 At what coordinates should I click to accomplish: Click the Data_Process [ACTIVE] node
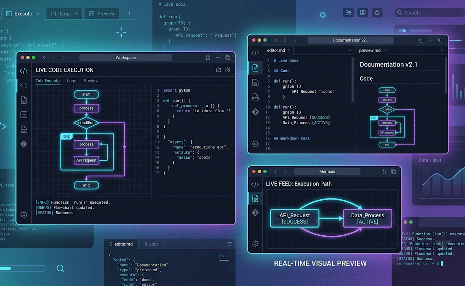pyautogui.click(x=367, y=218)
